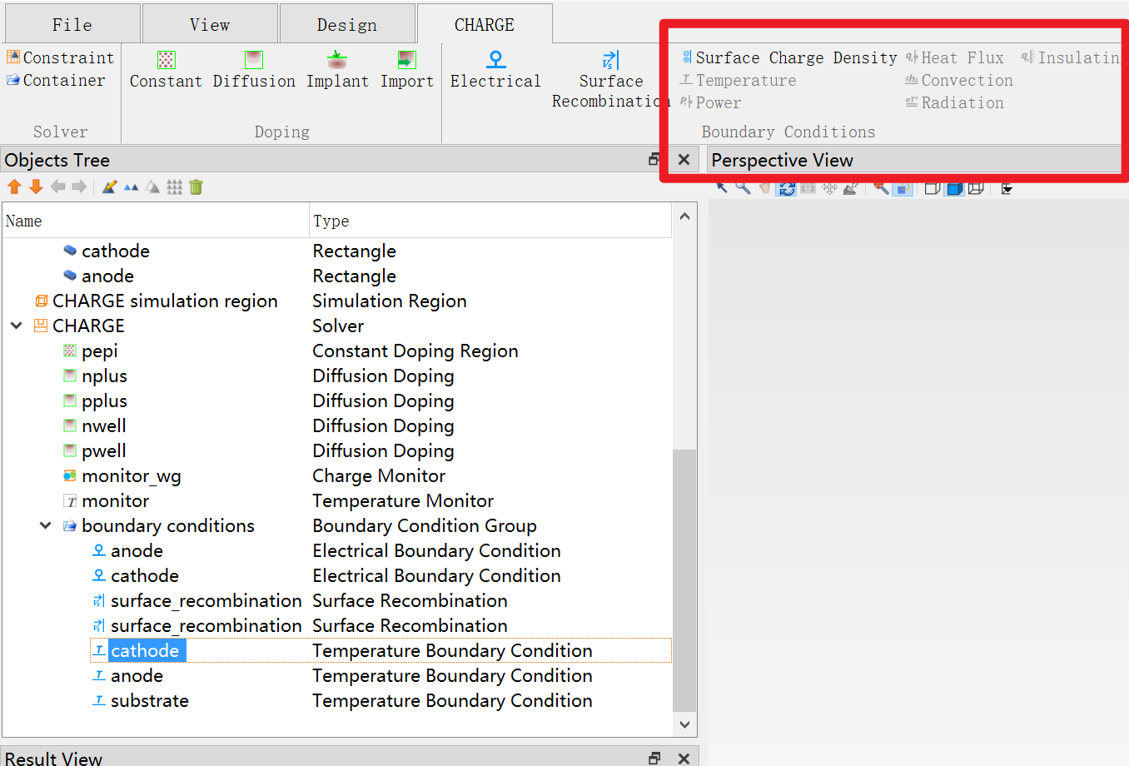Viewport: 1129px width, 766px height.
Task: Select the boundary conditions group row
Action: tap(336, 525)
